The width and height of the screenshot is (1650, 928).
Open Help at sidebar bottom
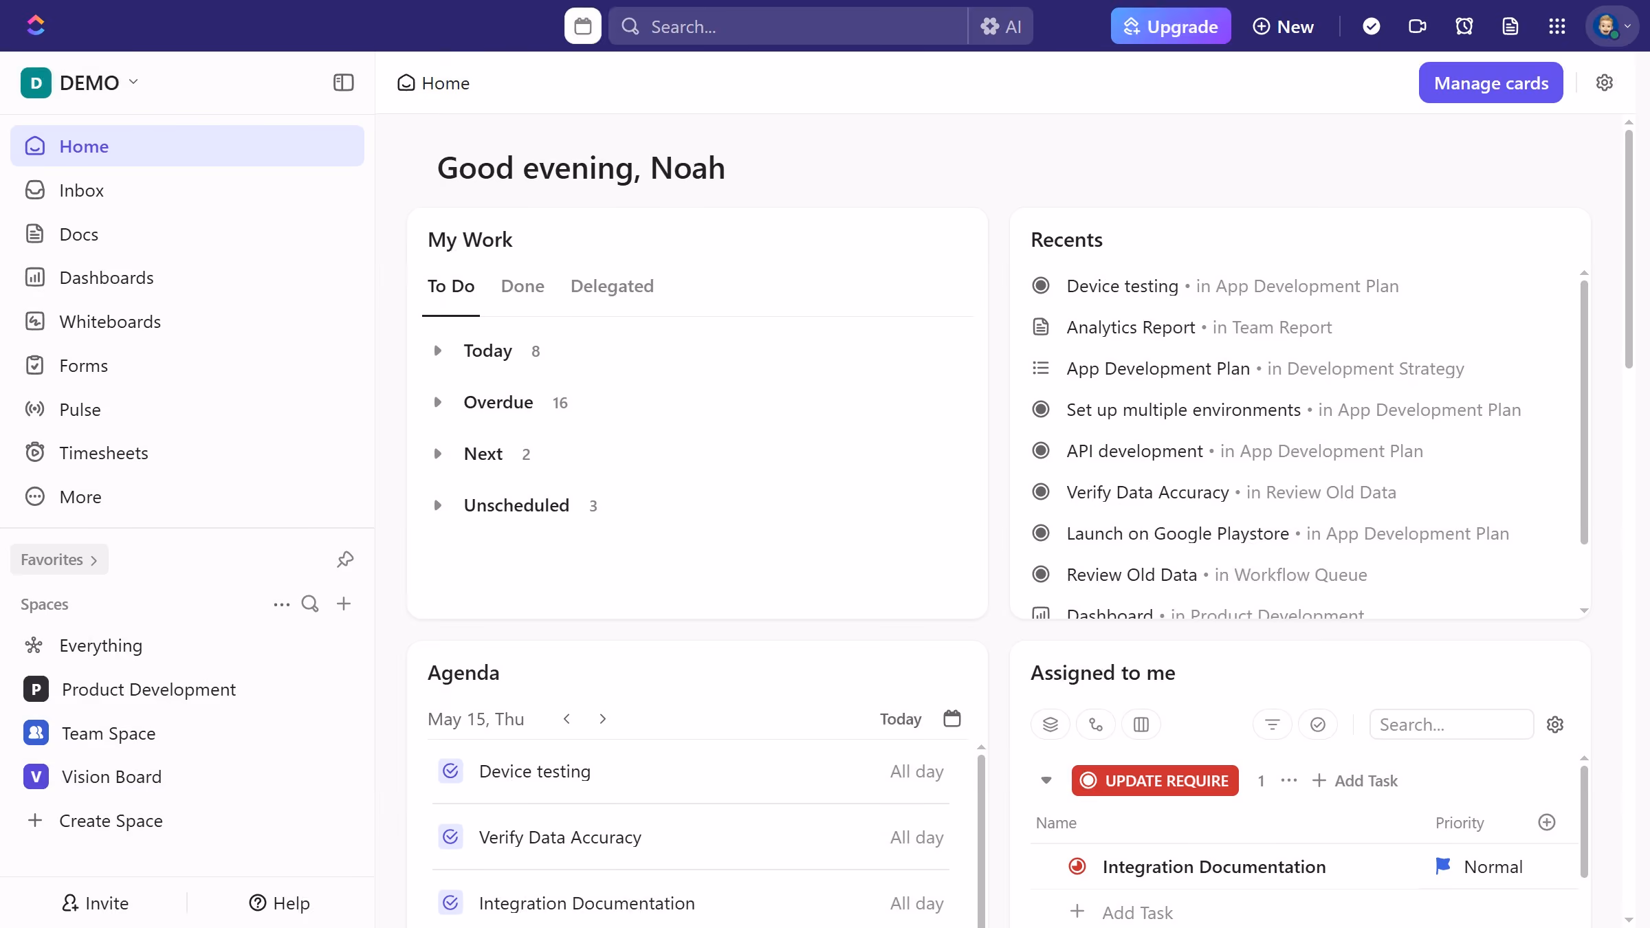pyautogui.click(x=279, y=903)
